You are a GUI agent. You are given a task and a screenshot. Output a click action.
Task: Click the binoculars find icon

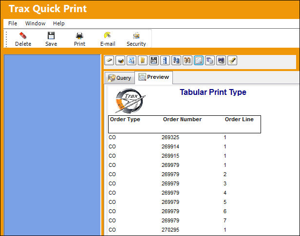[x=187, y=60]
